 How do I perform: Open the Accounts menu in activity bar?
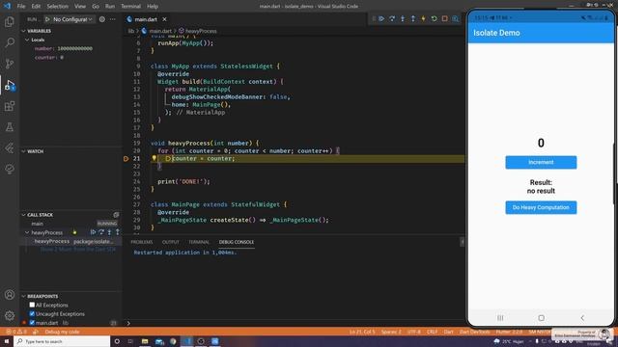(x=10, y=295)
